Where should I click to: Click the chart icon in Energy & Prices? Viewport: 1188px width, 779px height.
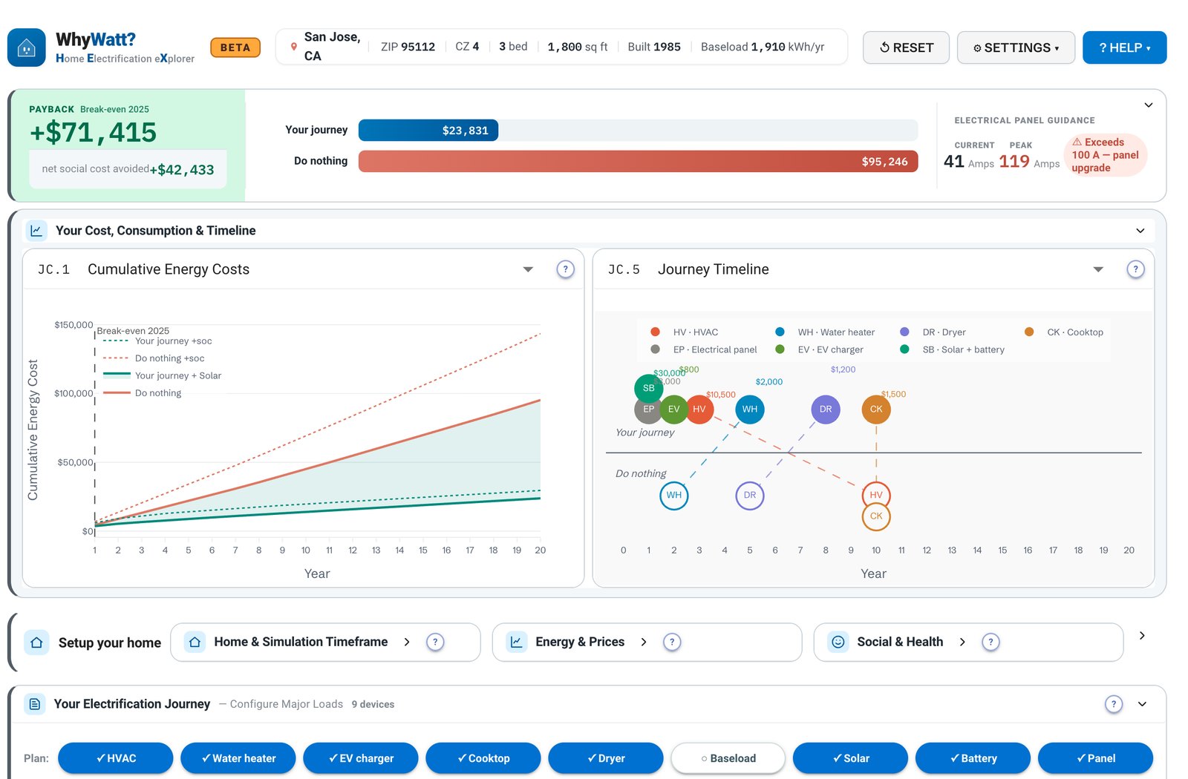517,642
